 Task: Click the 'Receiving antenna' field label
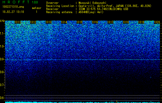click(59, 12)
